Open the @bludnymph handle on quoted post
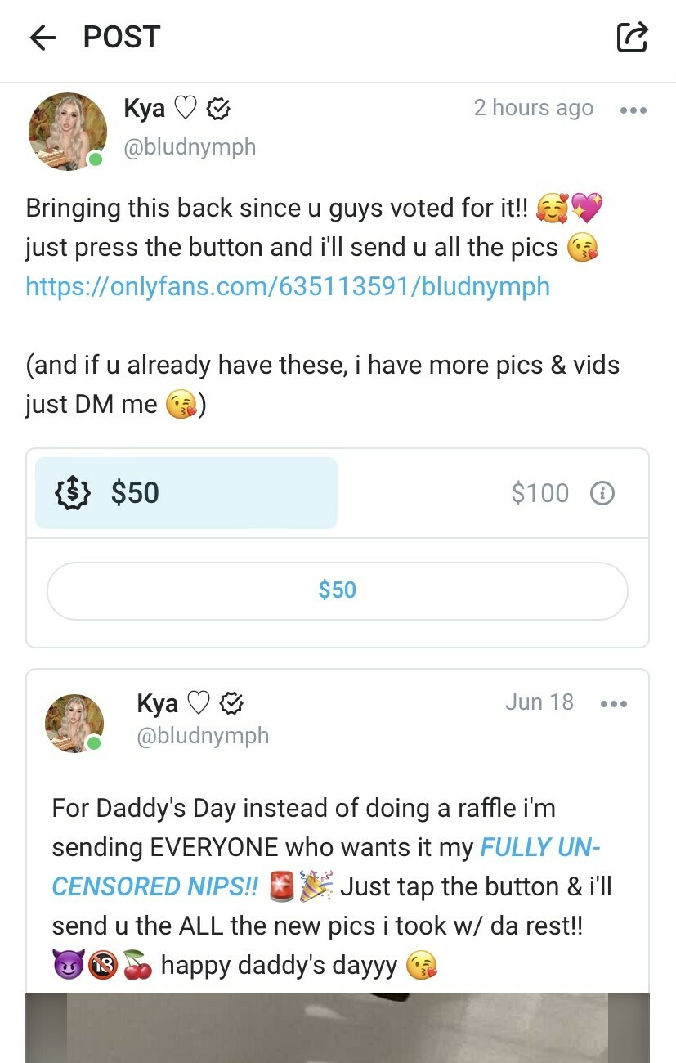Viewport: 676px width, 1063px height. [203, 736]
